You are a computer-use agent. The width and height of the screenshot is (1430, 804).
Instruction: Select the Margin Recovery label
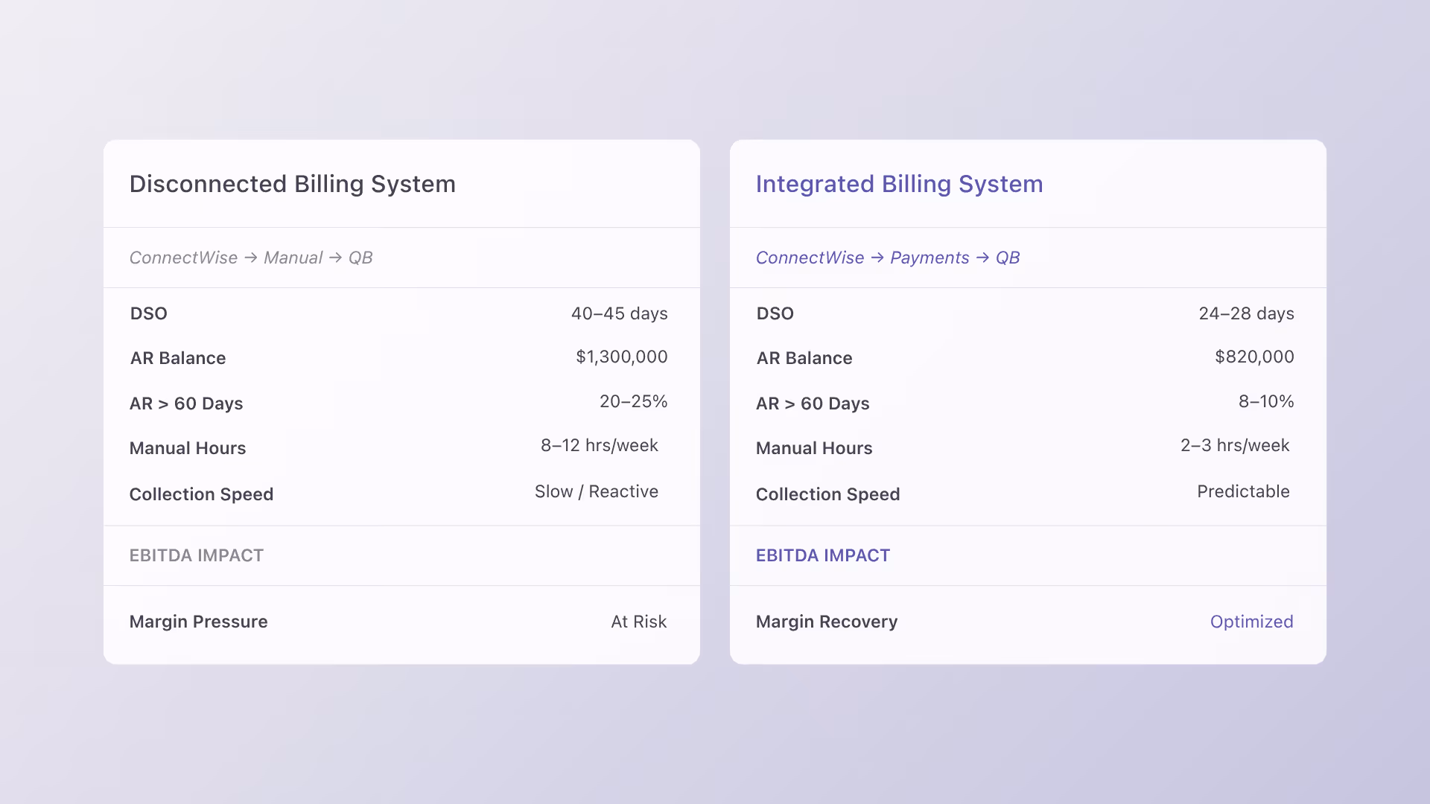[x=827, y=622]
